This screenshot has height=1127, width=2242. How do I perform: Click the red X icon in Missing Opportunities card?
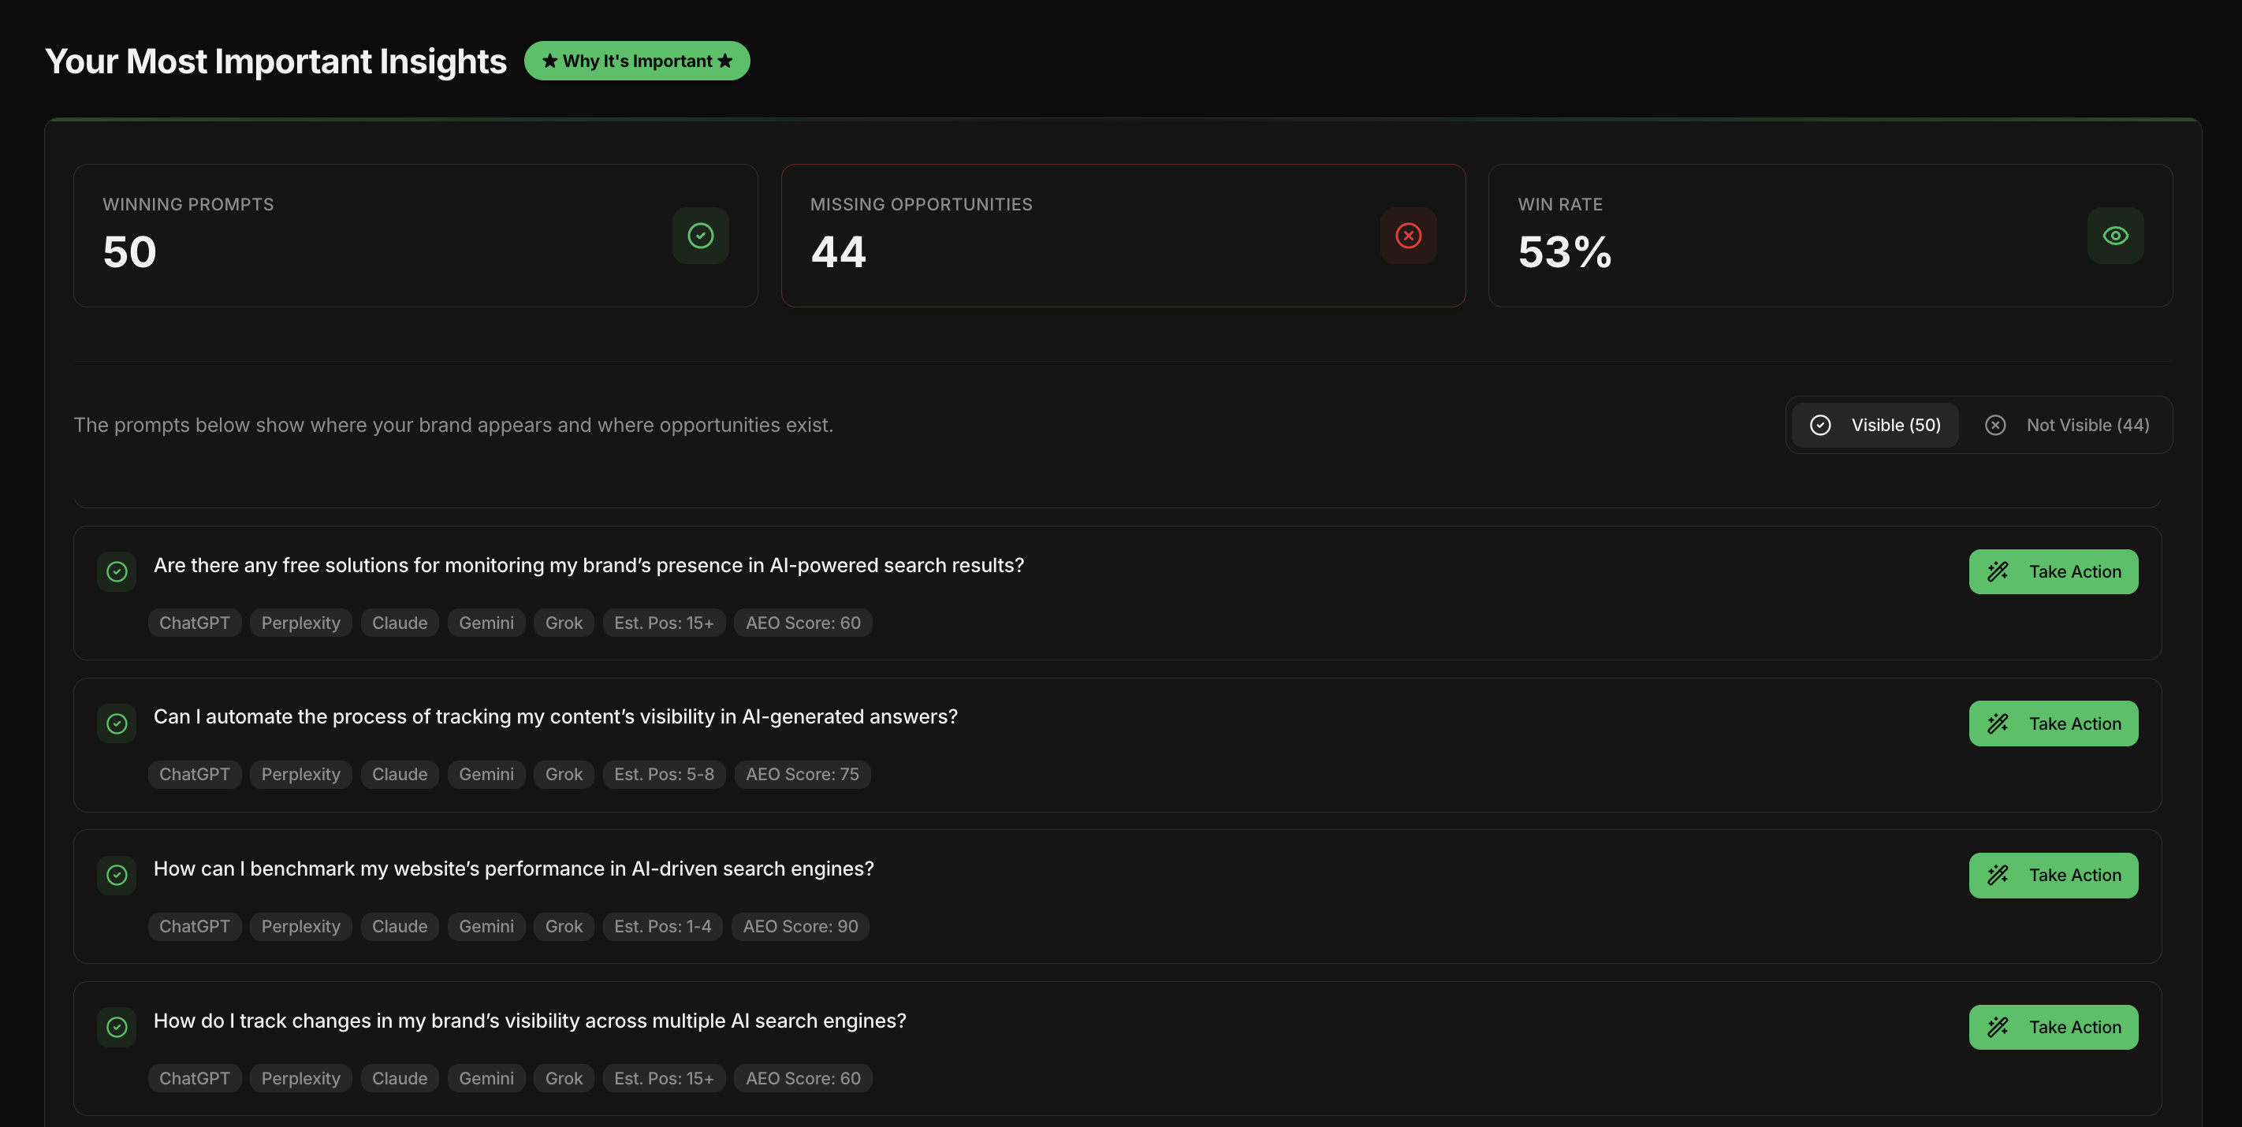[1407, 235]
